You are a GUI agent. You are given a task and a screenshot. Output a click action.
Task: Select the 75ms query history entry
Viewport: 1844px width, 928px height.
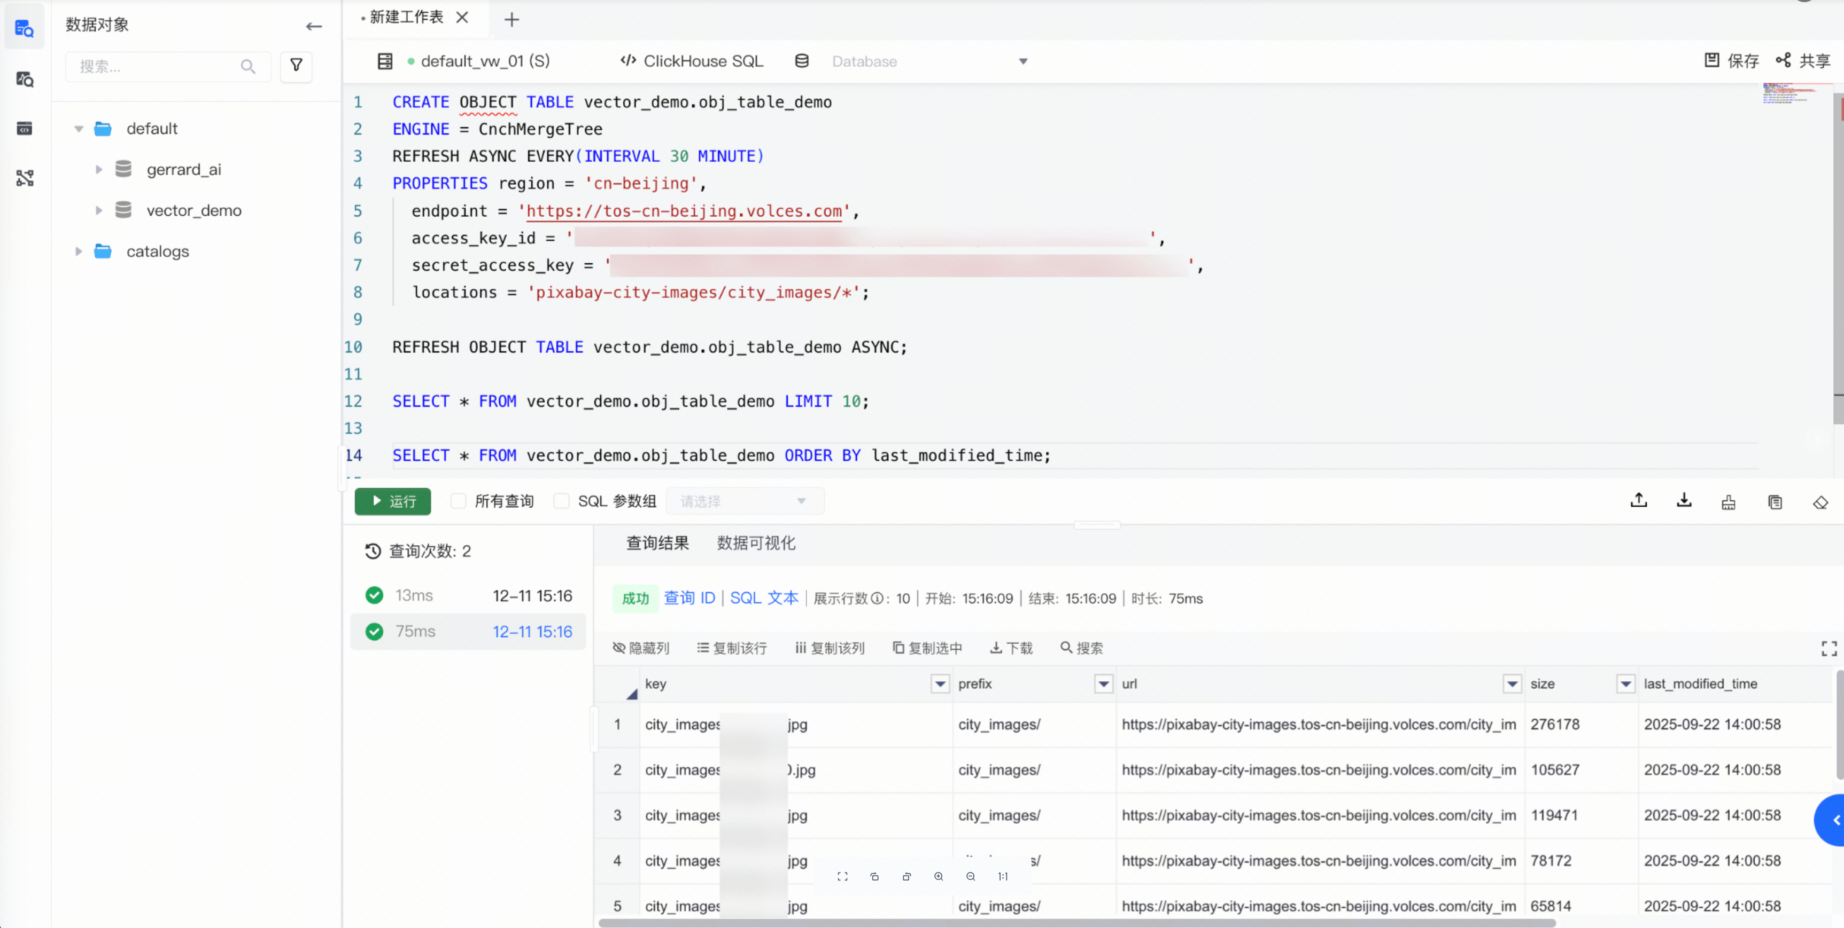point(468,631)
